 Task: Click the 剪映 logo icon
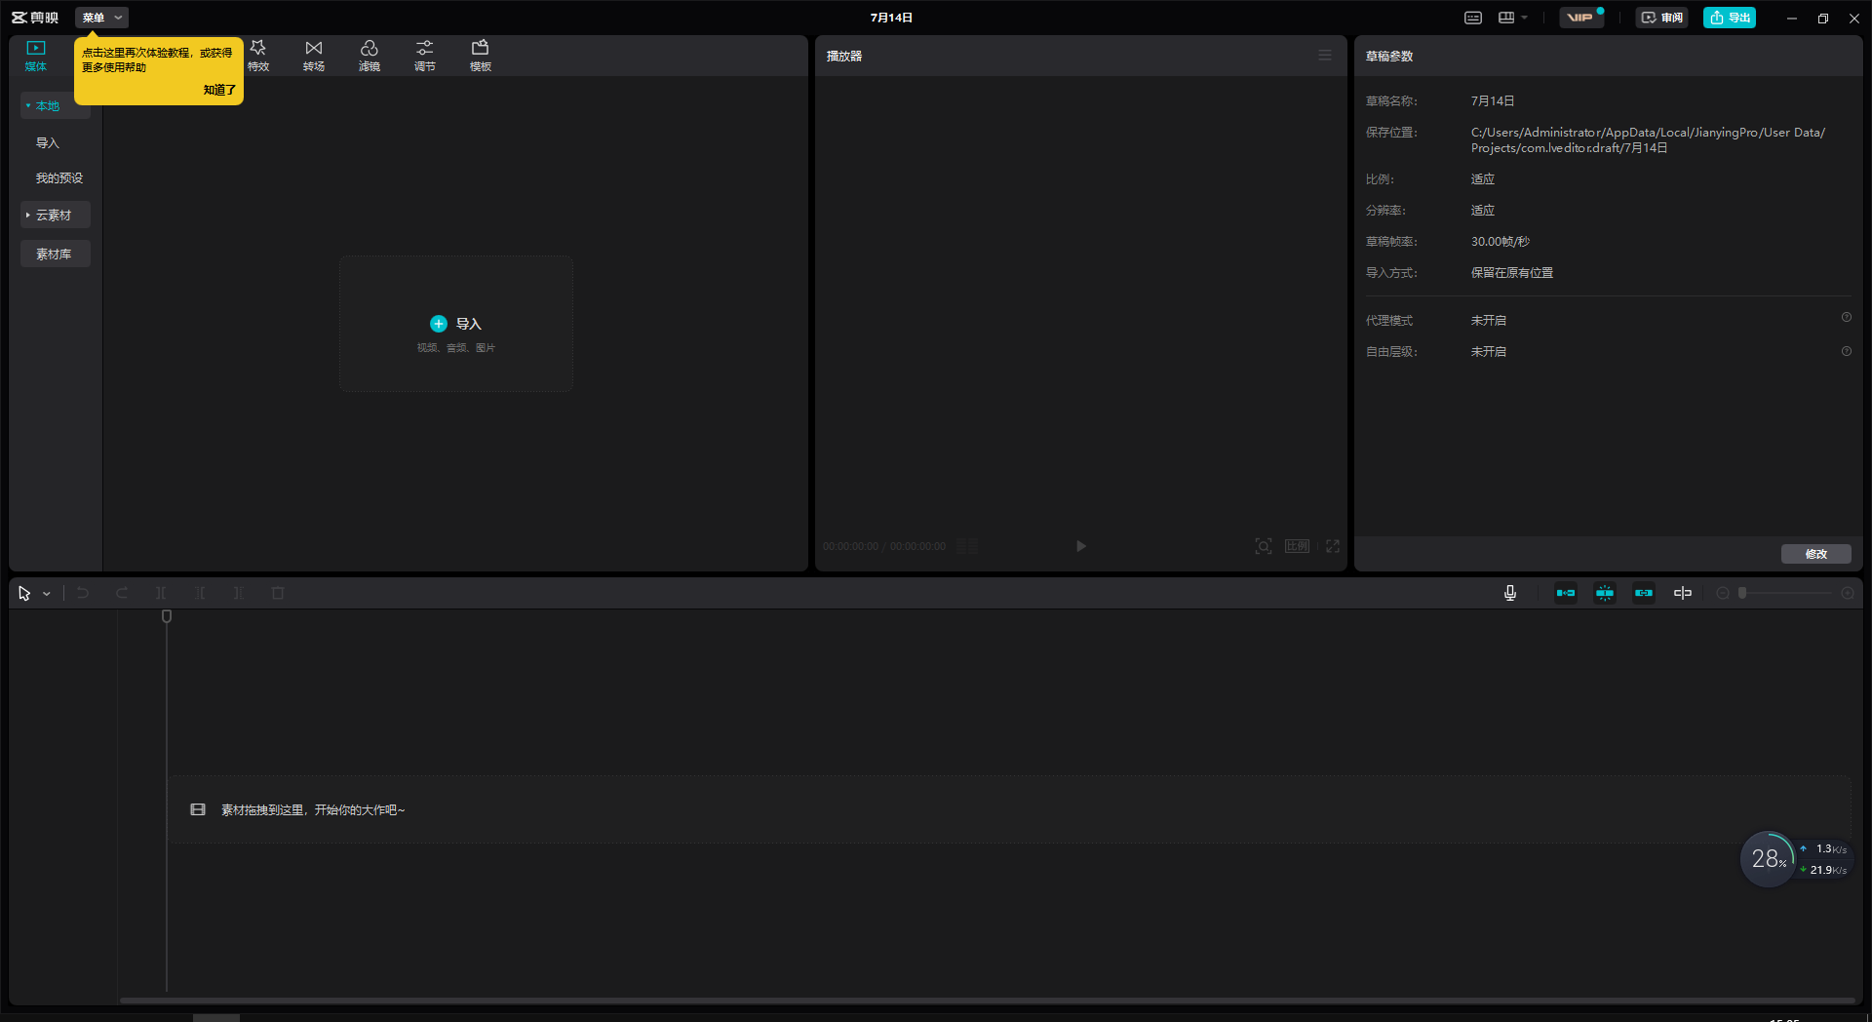pos(35,18)
